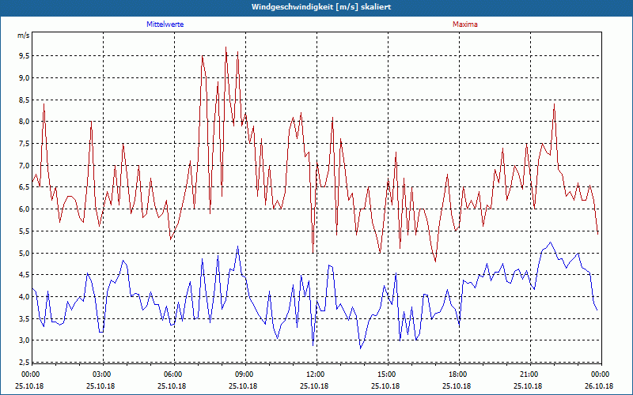This screenshot has width=633, height=395.
Task: Click the "4,5" y-axis value
Action: pyautogui.click(x=25, y=275)
